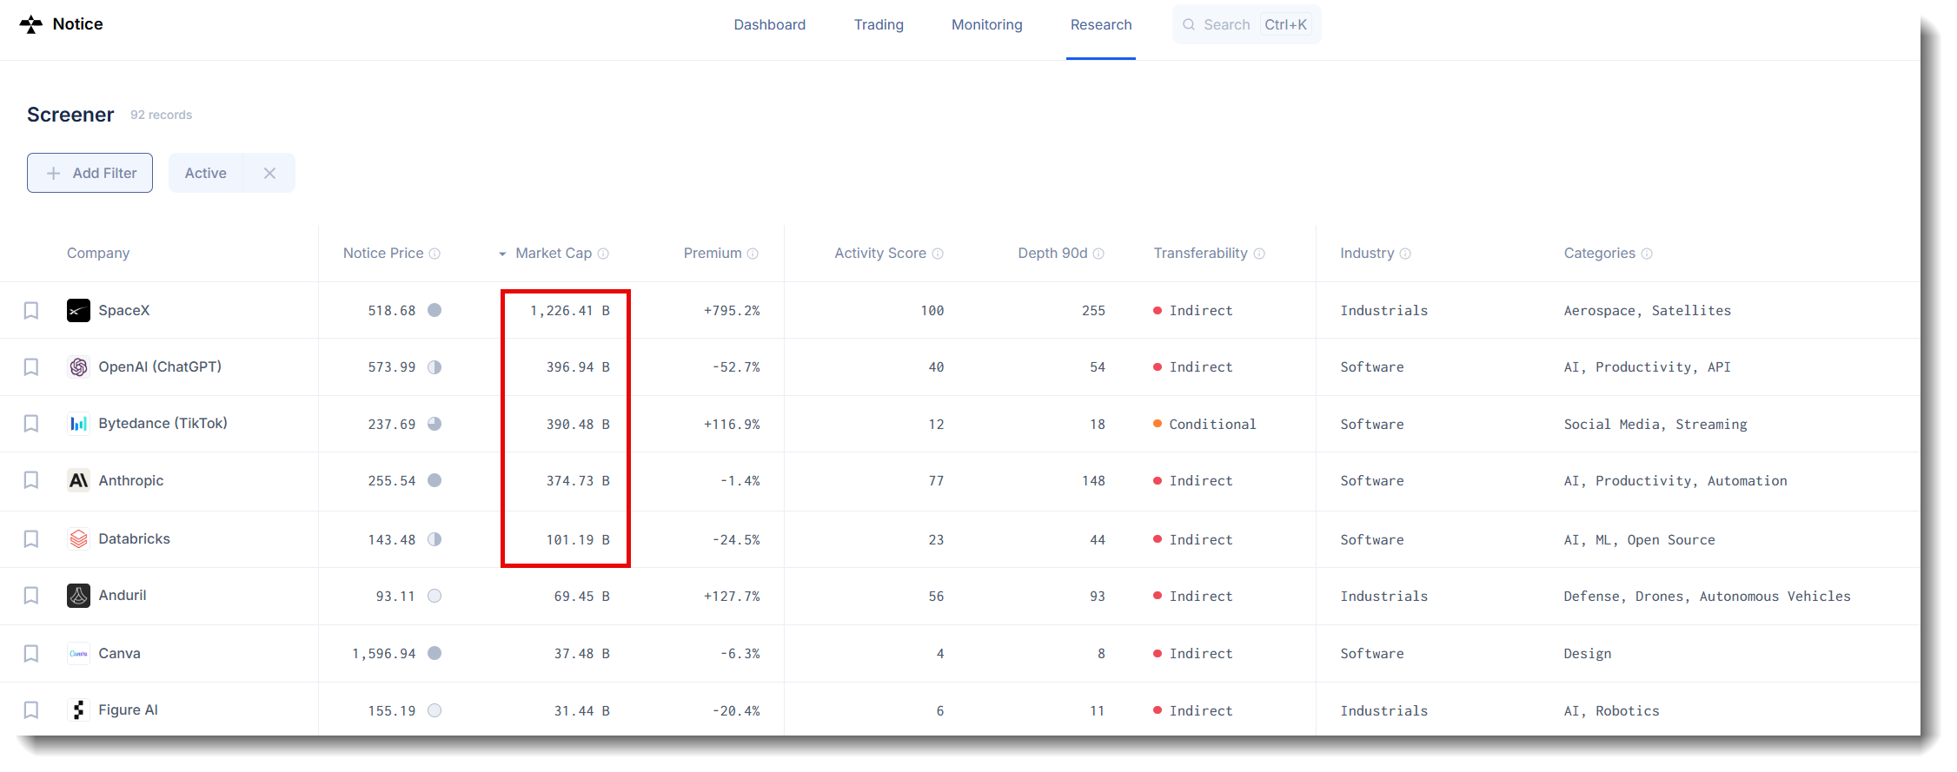Screen dimensions: 1957x772
Task: Bookmark the Anduril row
Action: [x=31, y=595]
